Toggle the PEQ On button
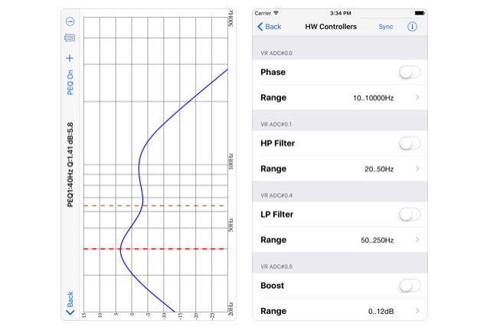490x330 pixels. pos(70,83)
